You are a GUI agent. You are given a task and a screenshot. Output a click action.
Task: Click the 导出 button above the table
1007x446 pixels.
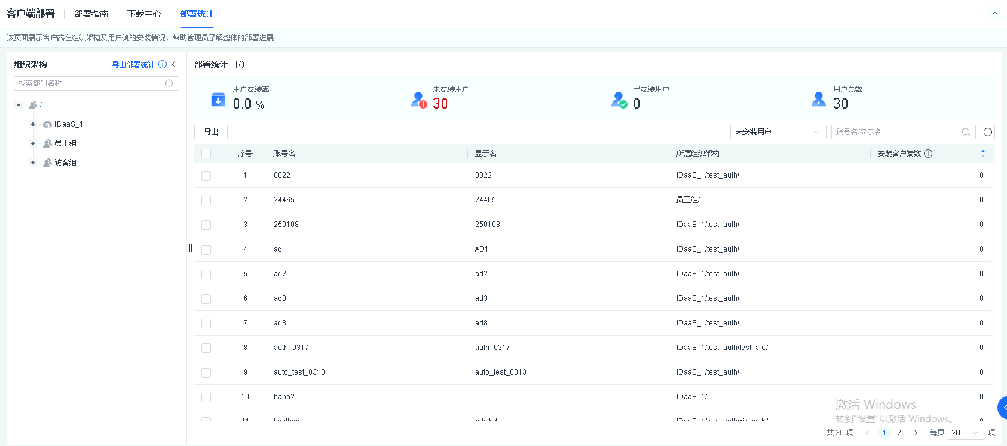point(211,132)
